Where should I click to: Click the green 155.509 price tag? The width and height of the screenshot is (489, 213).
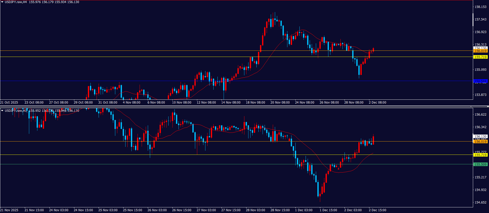pyautogui.click(x=480, y=165)
